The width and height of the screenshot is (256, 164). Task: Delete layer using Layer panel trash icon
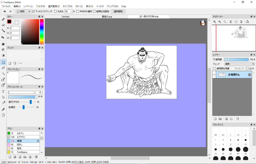[237, 119]
